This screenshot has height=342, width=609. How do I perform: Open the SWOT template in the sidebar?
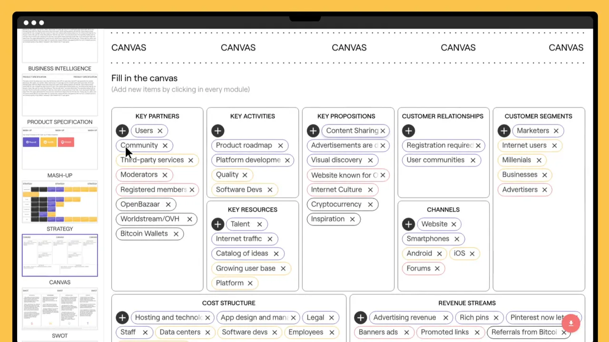(59, 309)
